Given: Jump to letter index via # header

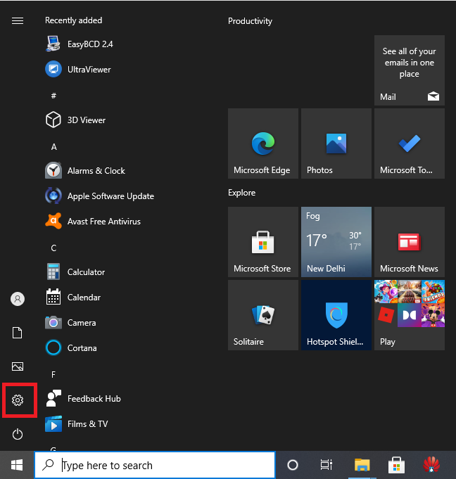Looking at the screenshot, I should 53,96.
